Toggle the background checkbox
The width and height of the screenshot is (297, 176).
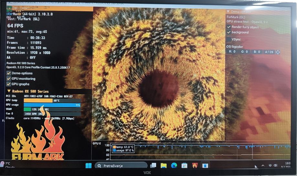229,32
